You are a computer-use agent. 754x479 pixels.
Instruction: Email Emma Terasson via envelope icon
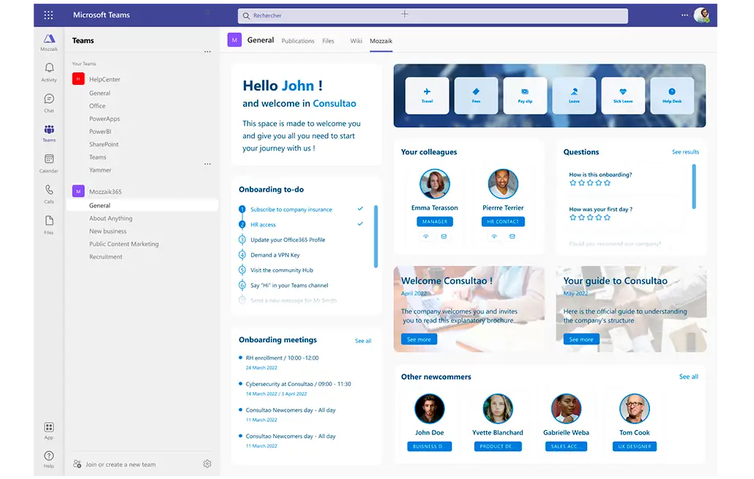click(444, 236)
